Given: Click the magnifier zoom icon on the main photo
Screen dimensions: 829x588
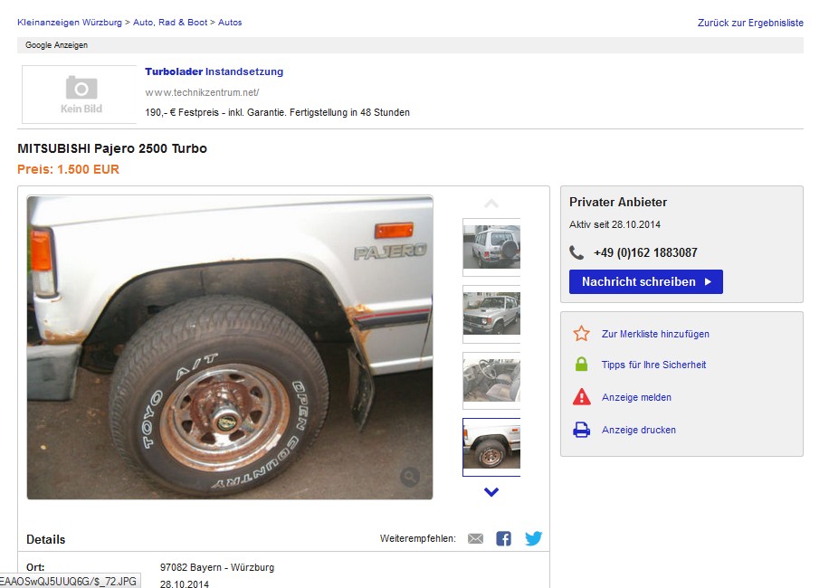Looking at the screenshot, I should (410, 477).
